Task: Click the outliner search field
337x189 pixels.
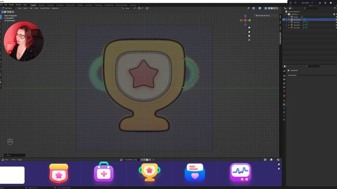Action: click(x=311, y=8)
